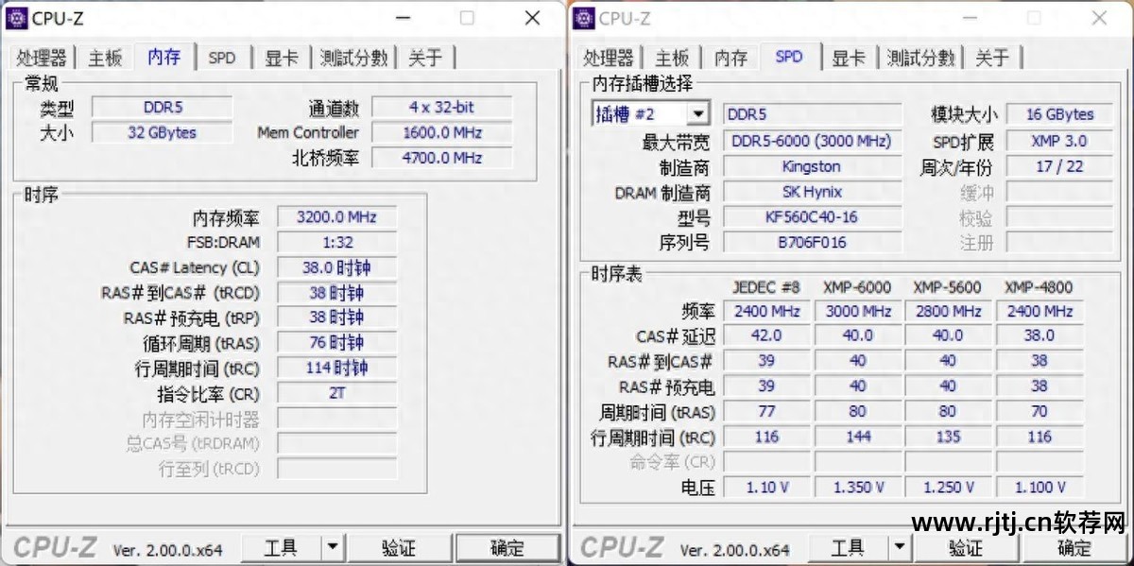Open 主板 tab in left CPU-Z window
The width and height of the screenshot is (1134, 566).
106,58
